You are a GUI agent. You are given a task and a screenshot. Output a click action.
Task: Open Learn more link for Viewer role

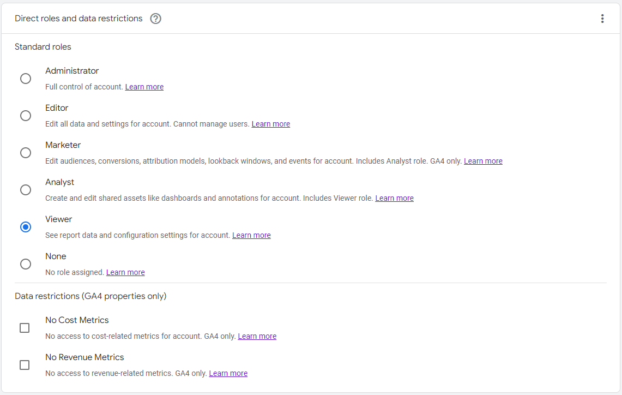click(x=251, y=235)
